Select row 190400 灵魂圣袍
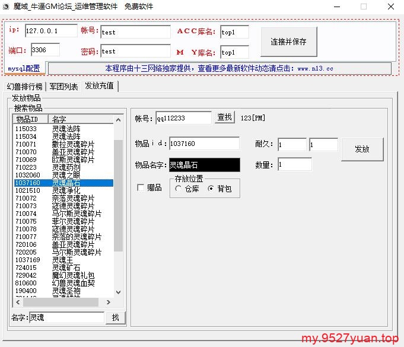 (x=63, y=291)
